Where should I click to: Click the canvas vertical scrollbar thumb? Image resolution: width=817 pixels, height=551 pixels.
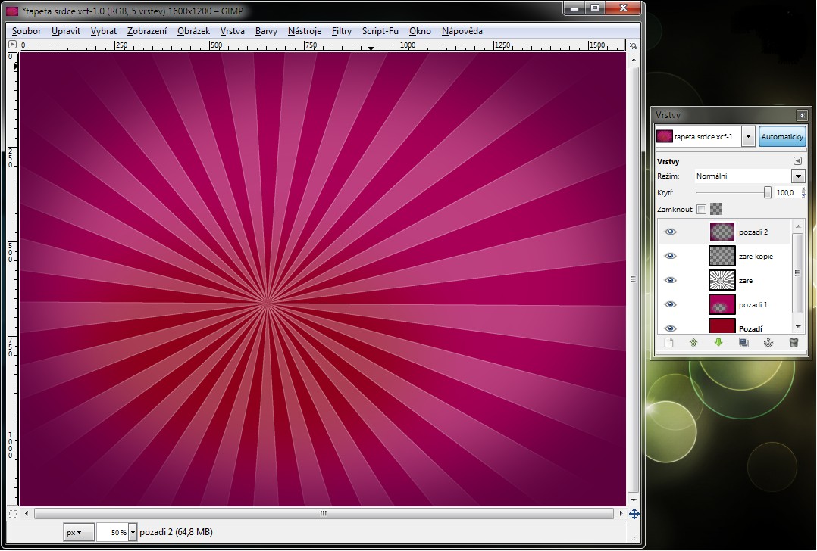633,279
